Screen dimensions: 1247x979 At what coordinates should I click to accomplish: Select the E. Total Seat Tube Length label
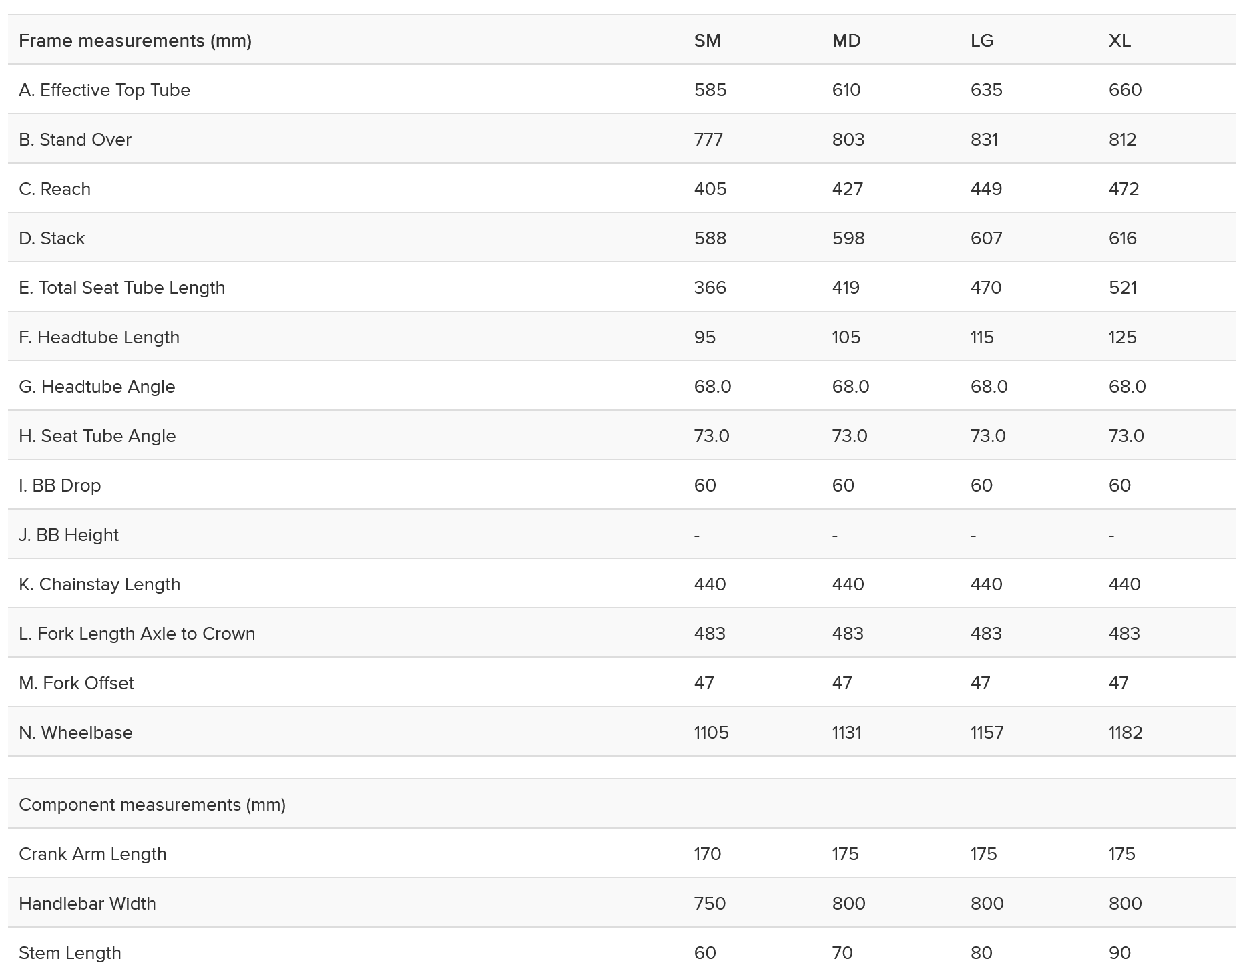(x=121, y=288)
